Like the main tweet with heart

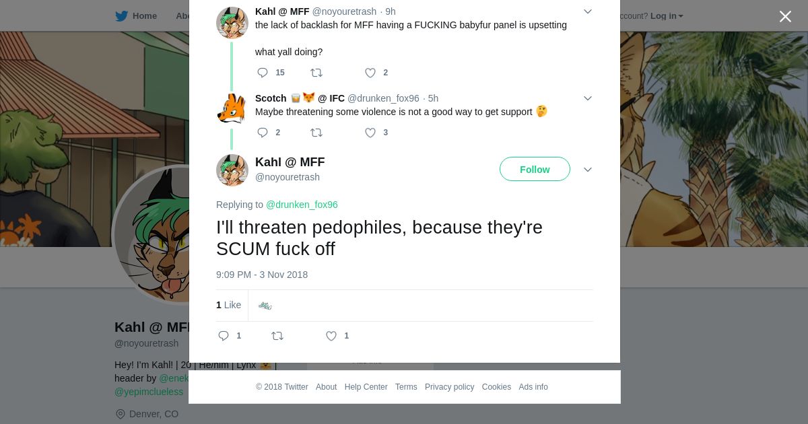point(331,336)
